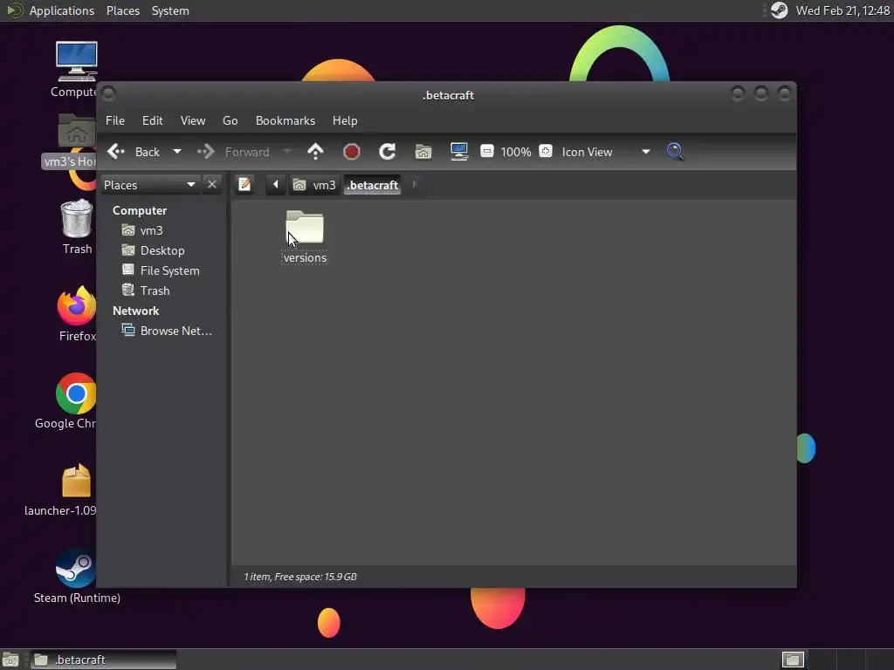Select Desktop in the sidebar
Viewport: 894px width, 670px height.
point(162,250)
